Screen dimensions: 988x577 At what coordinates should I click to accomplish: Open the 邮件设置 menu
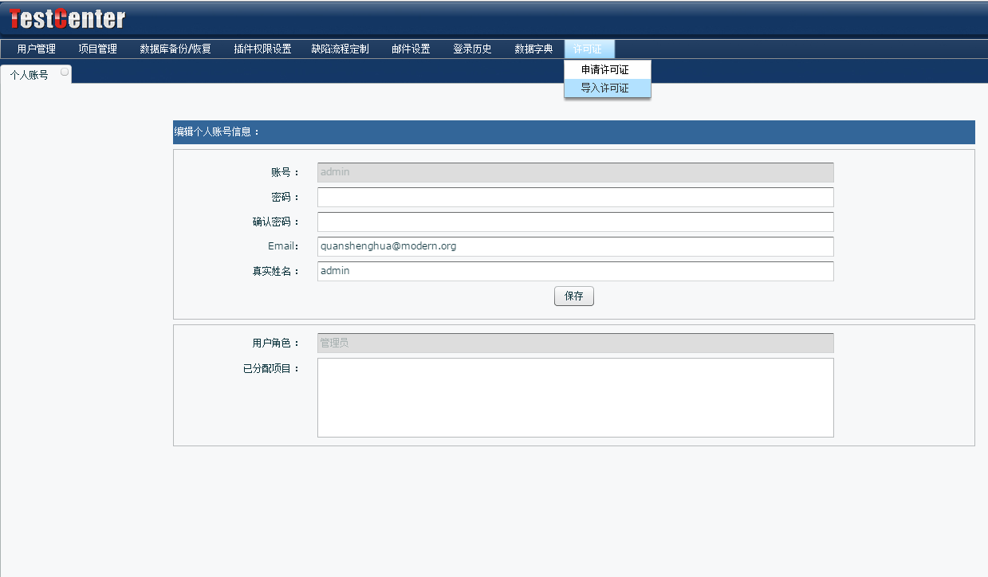click(x=411, y=49)
